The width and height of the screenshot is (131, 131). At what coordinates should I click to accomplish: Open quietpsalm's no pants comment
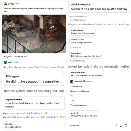pos(84,114)
